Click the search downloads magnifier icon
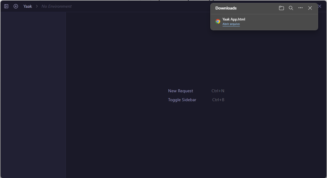This screenshot has height=178, width=327. point(291,8)
